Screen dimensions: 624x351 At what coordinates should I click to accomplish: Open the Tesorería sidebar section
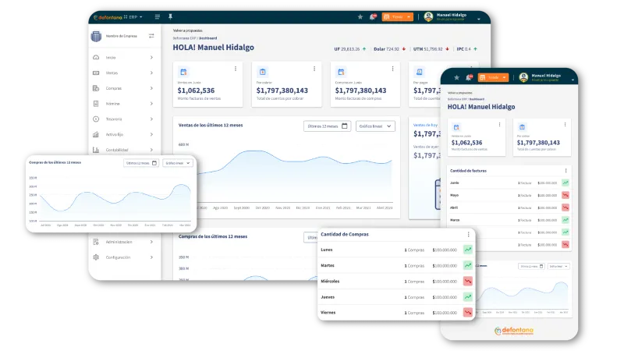tap(123, 119)
